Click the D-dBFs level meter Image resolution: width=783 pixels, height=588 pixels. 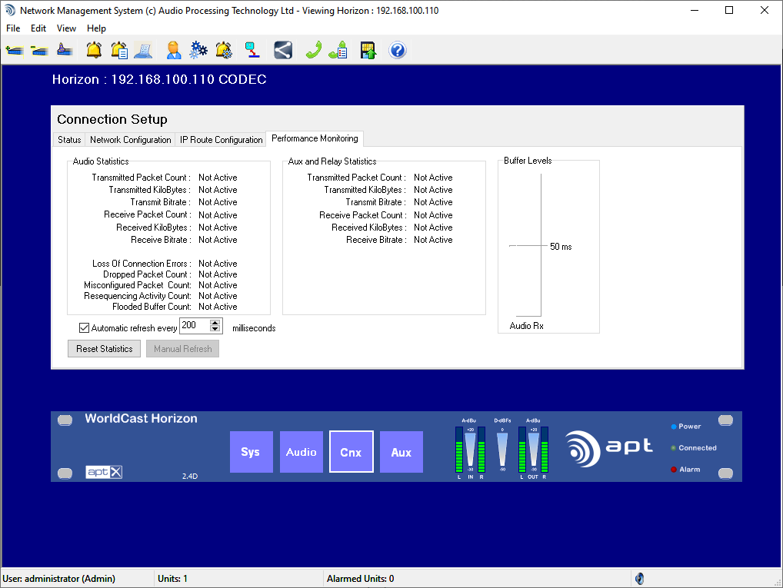(502, 450)
